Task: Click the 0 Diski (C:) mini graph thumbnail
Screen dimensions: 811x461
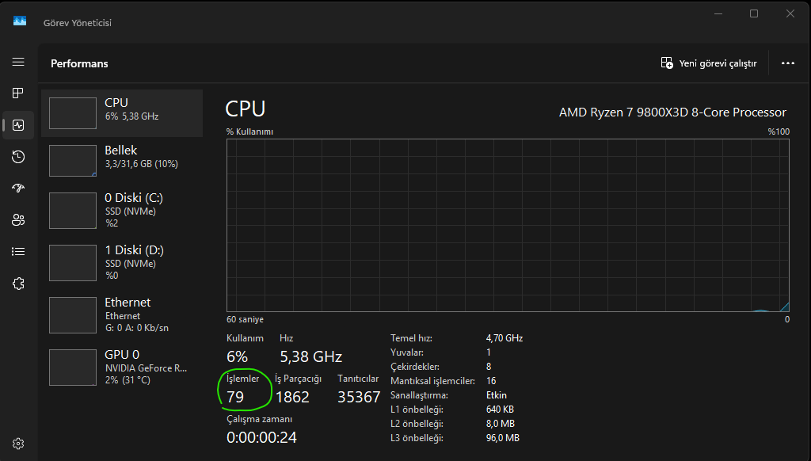Action: point(72,211)
